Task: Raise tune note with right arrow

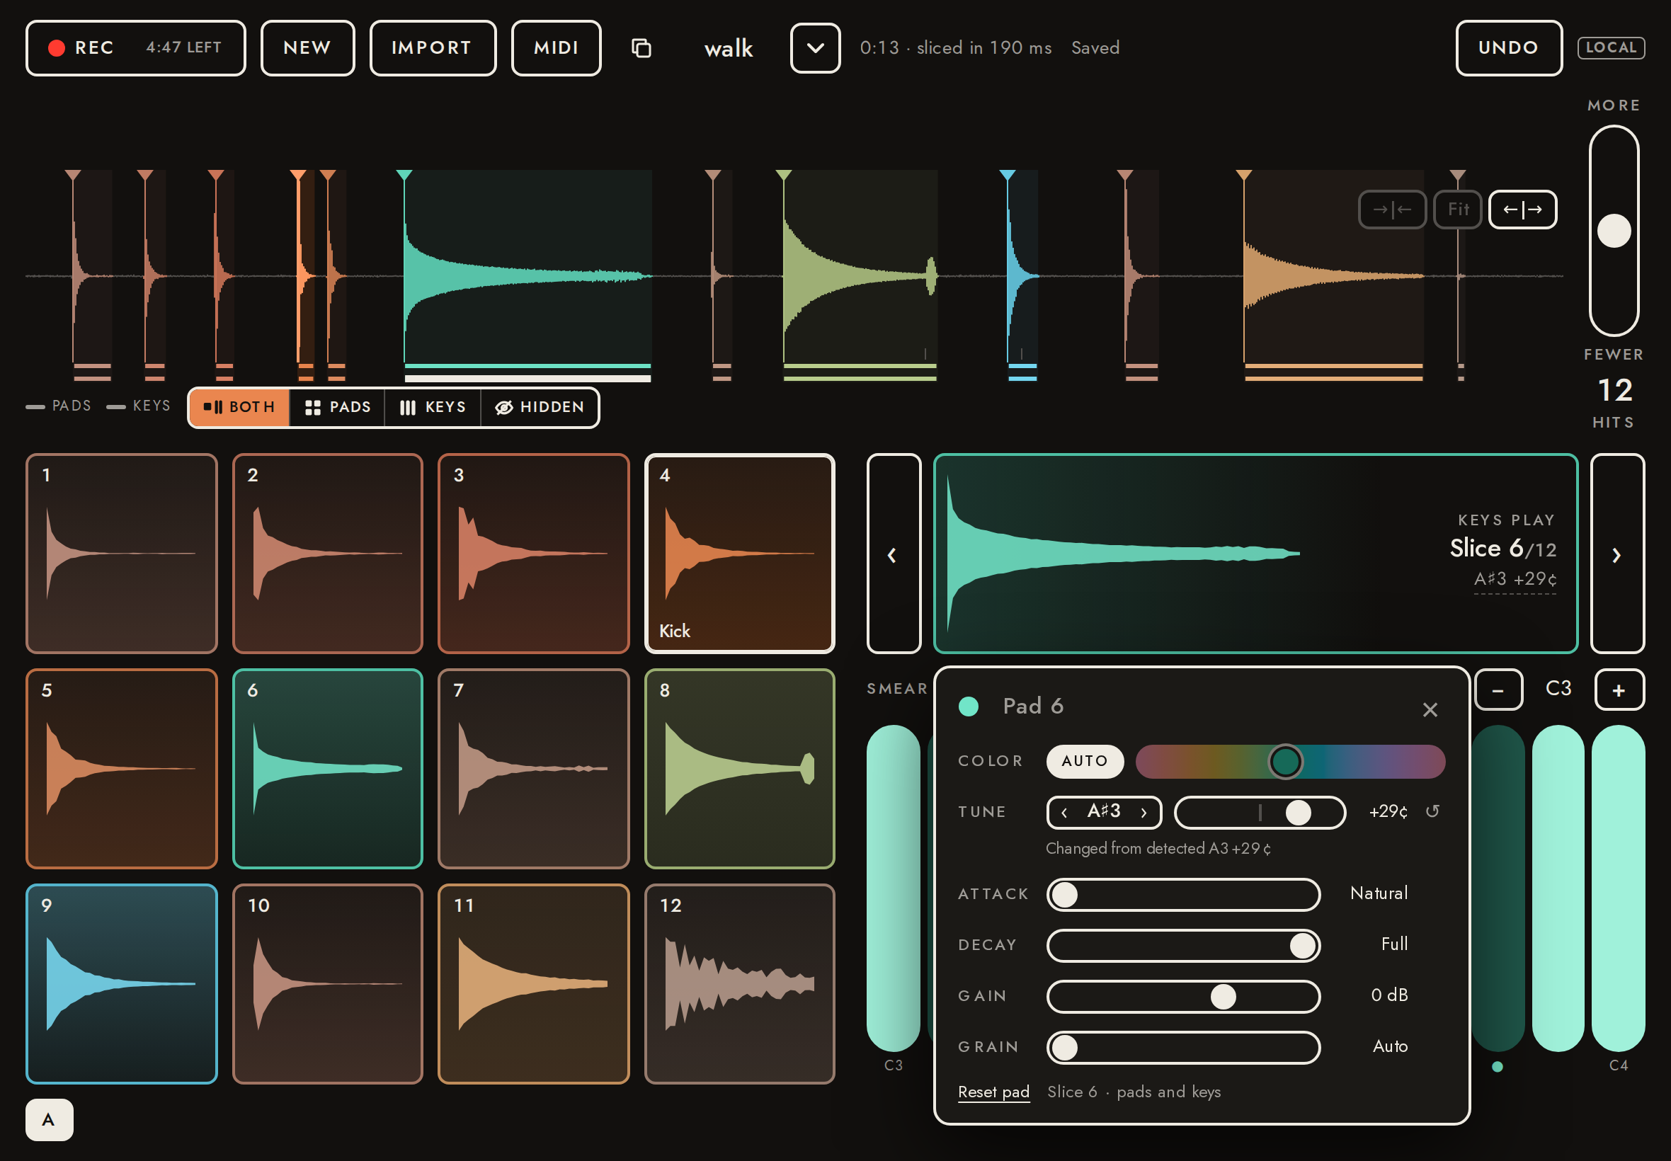Action: coord(1144,813)
